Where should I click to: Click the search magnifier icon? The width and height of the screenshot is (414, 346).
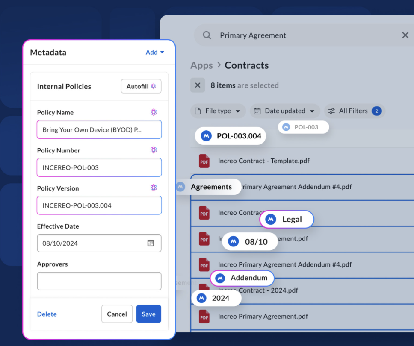click(x=207, y=35)
